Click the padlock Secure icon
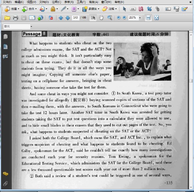194x192 pixels. click(53, 9)
